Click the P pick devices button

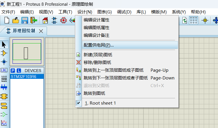[13, 71]
